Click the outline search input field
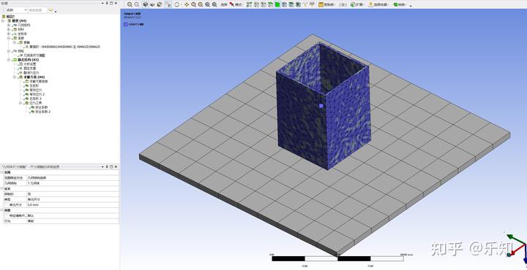 pos(37,10)
